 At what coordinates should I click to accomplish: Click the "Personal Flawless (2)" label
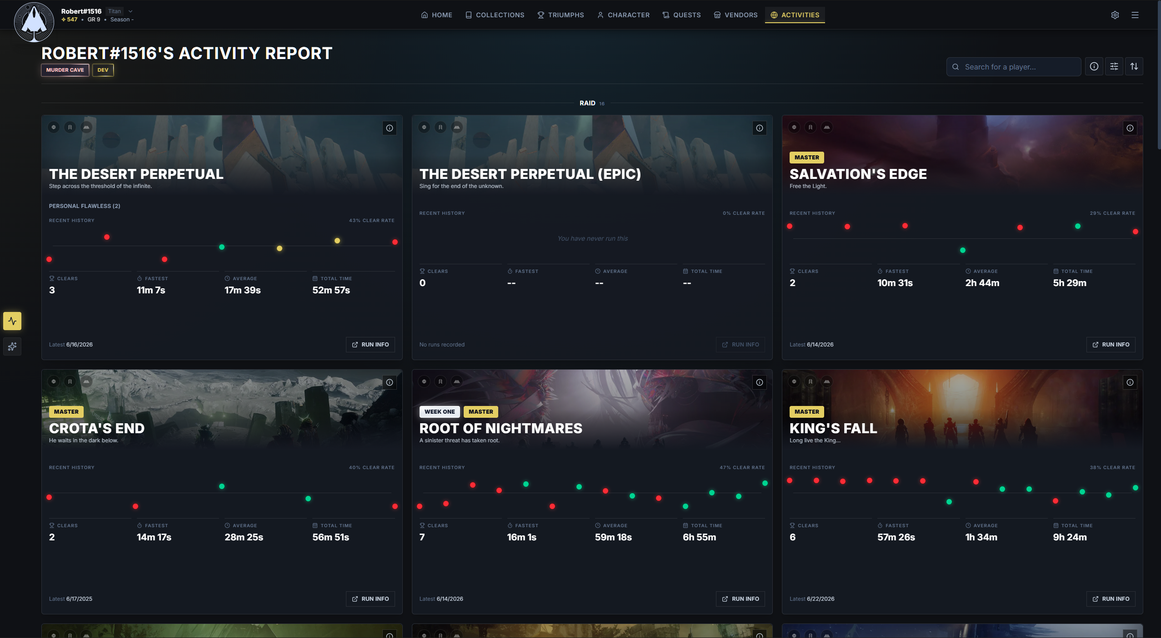[85, 206]
